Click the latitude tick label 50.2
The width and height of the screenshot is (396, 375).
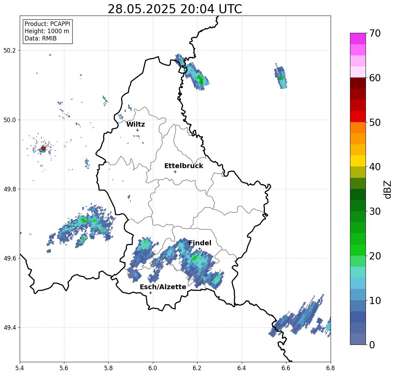pos(10,50)
